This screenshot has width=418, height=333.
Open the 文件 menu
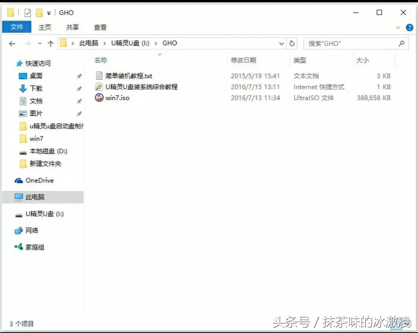(x=17, y=27)
